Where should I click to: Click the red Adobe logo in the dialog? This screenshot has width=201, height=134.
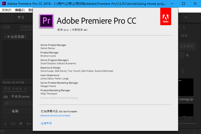coord(166,16)
